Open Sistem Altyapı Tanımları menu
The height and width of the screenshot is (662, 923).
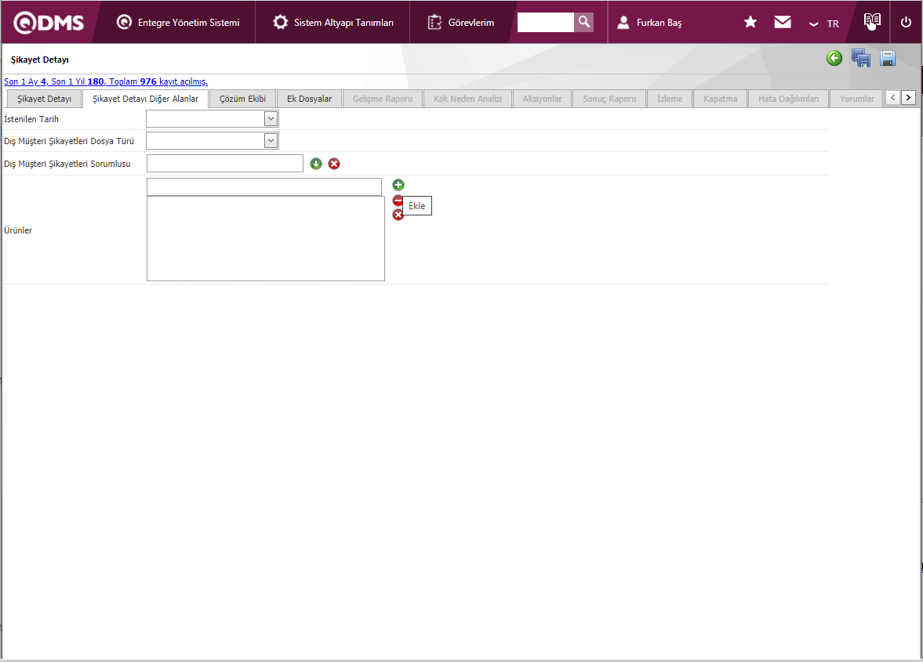pyautogui.click(x=333, y=23)
